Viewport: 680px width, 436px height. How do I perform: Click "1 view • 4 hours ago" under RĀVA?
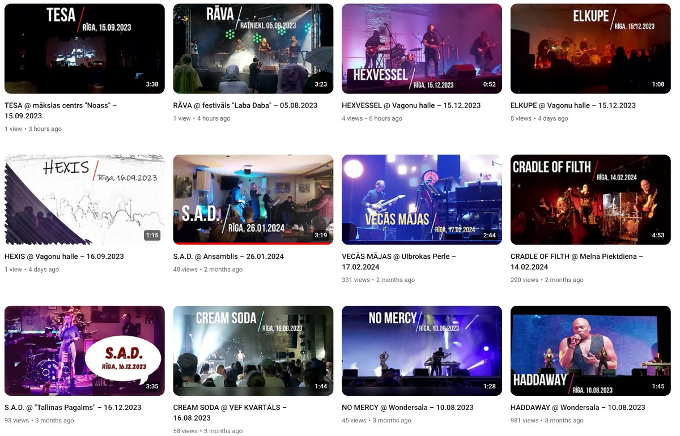click(x=202, y=118)
